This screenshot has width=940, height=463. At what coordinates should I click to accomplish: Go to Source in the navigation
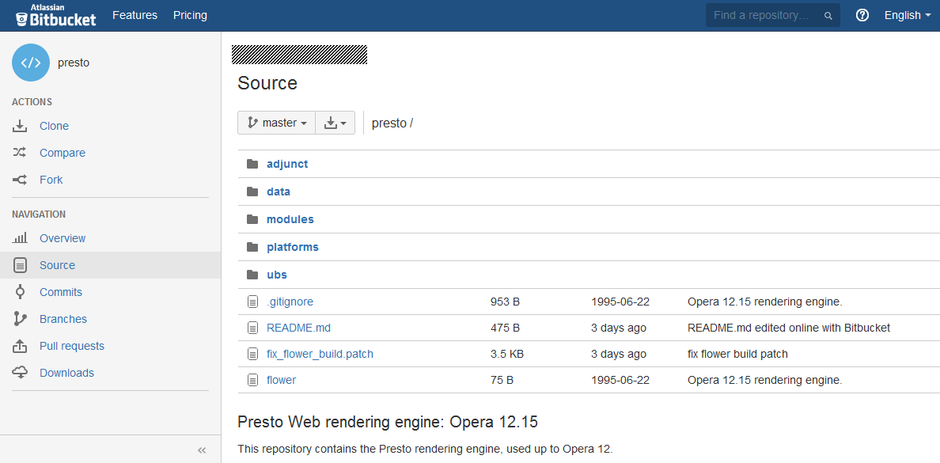click(x=57, y=265)
